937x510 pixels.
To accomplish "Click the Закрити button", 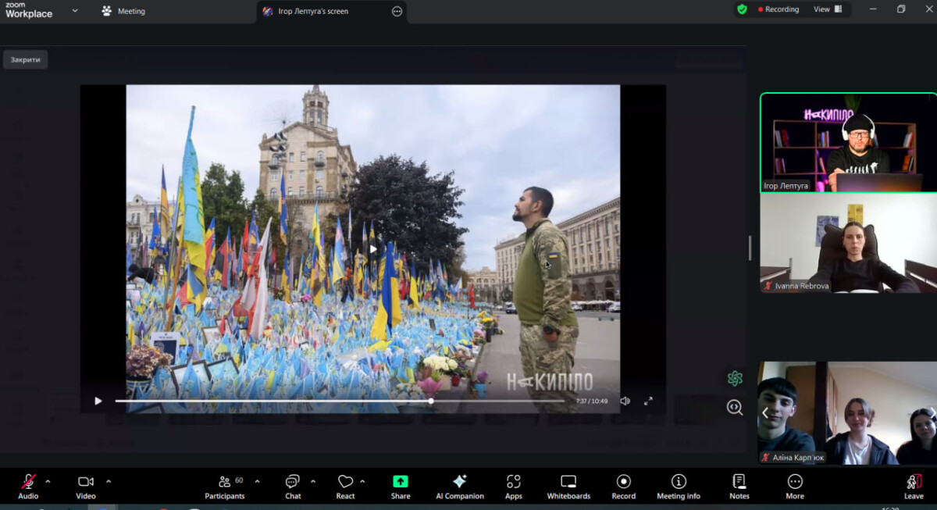I will click(x=25, y=59).
